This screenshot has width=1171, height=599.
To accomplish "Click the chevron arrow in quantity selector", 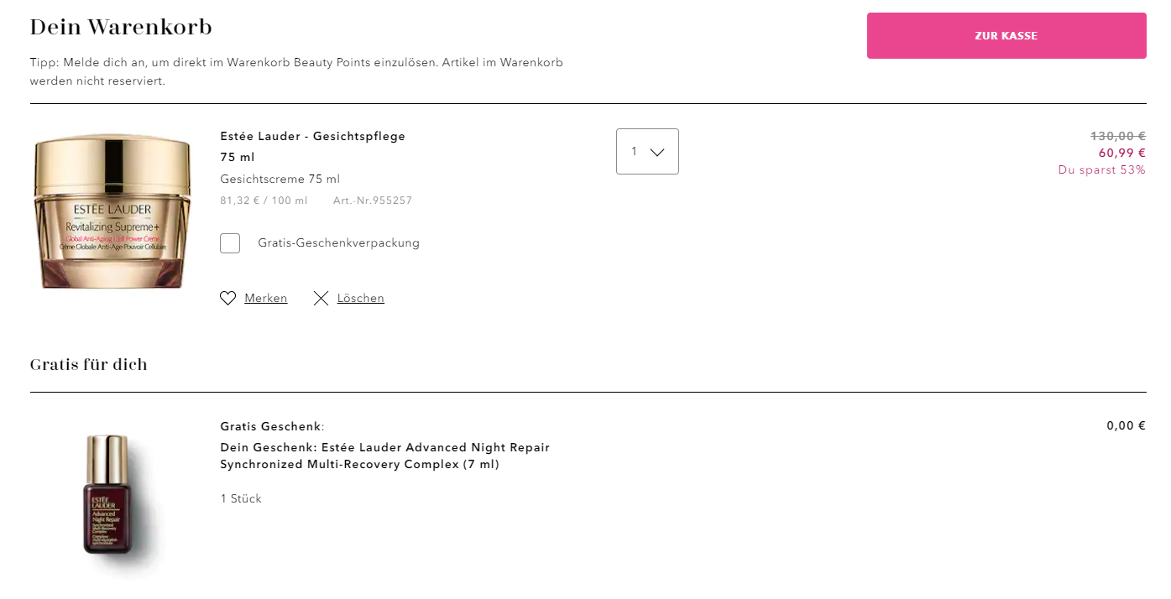I will click(657, 152).
